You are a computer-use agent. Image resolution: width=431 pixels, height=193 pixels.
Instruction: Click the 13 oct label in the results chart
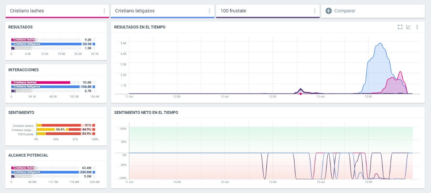click(320, 96)
